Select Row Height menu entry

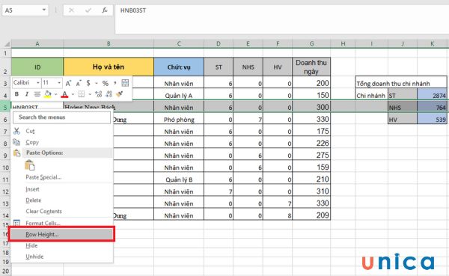[x=61, y=234]
